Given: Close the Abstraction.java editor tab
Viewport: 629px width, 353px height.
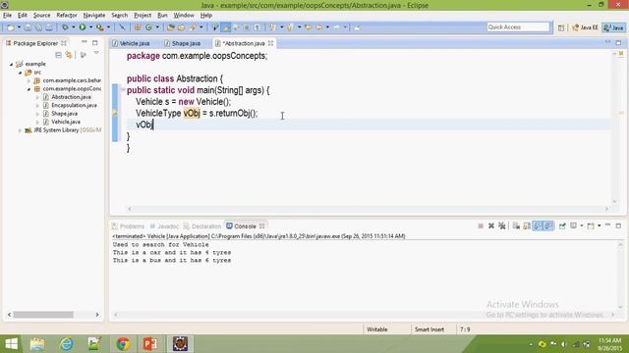Looking at the screenshot, I should tap(271, 43).
